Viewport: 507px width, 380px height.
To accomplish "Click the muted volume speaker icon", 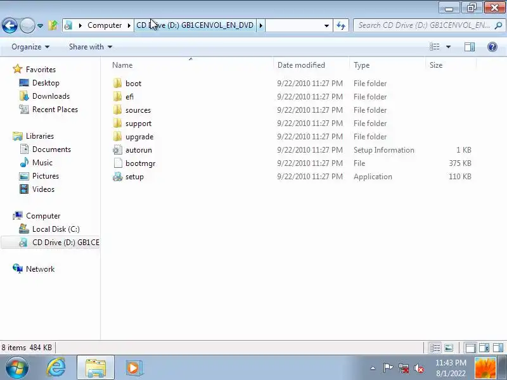I will 419,368.
